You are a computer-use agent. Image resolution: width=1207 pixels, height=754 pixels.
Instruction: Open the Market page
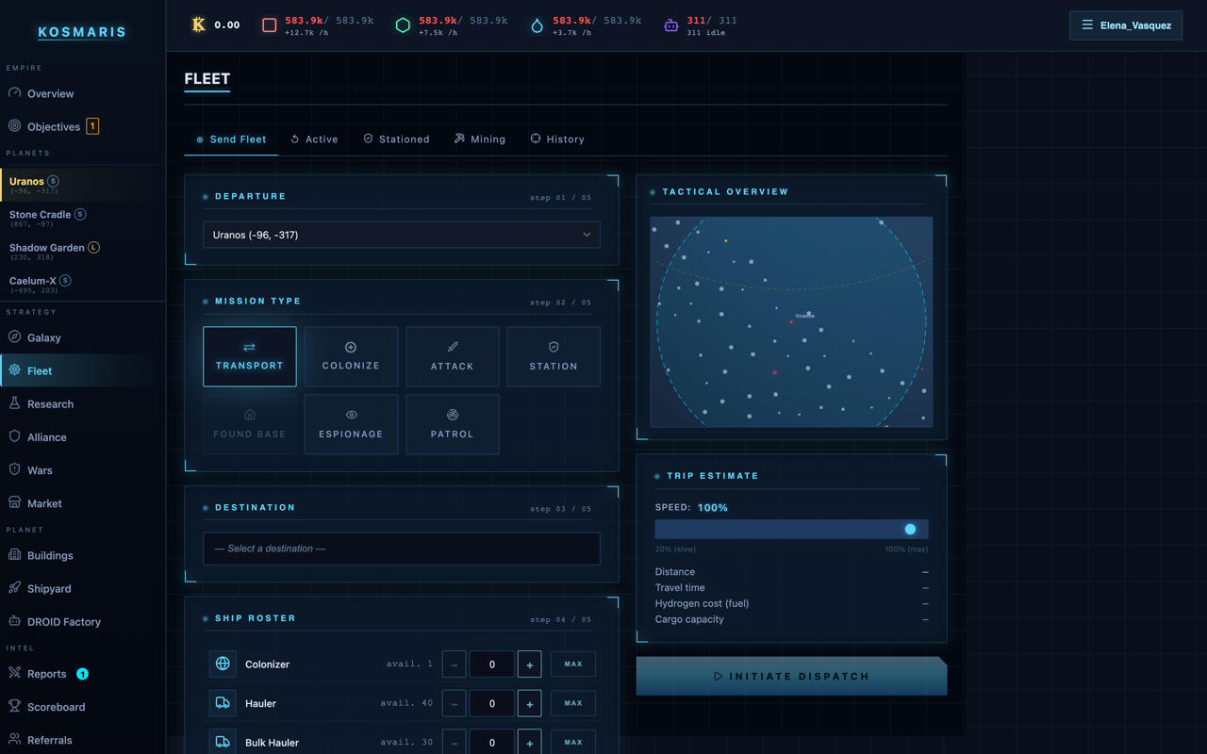[x=83, y=503]
